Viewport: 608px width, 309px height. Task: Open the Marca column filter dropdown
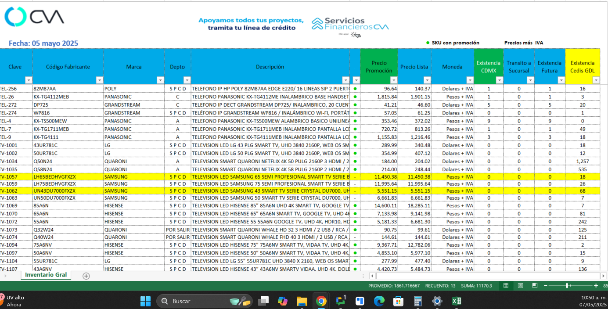160,80
